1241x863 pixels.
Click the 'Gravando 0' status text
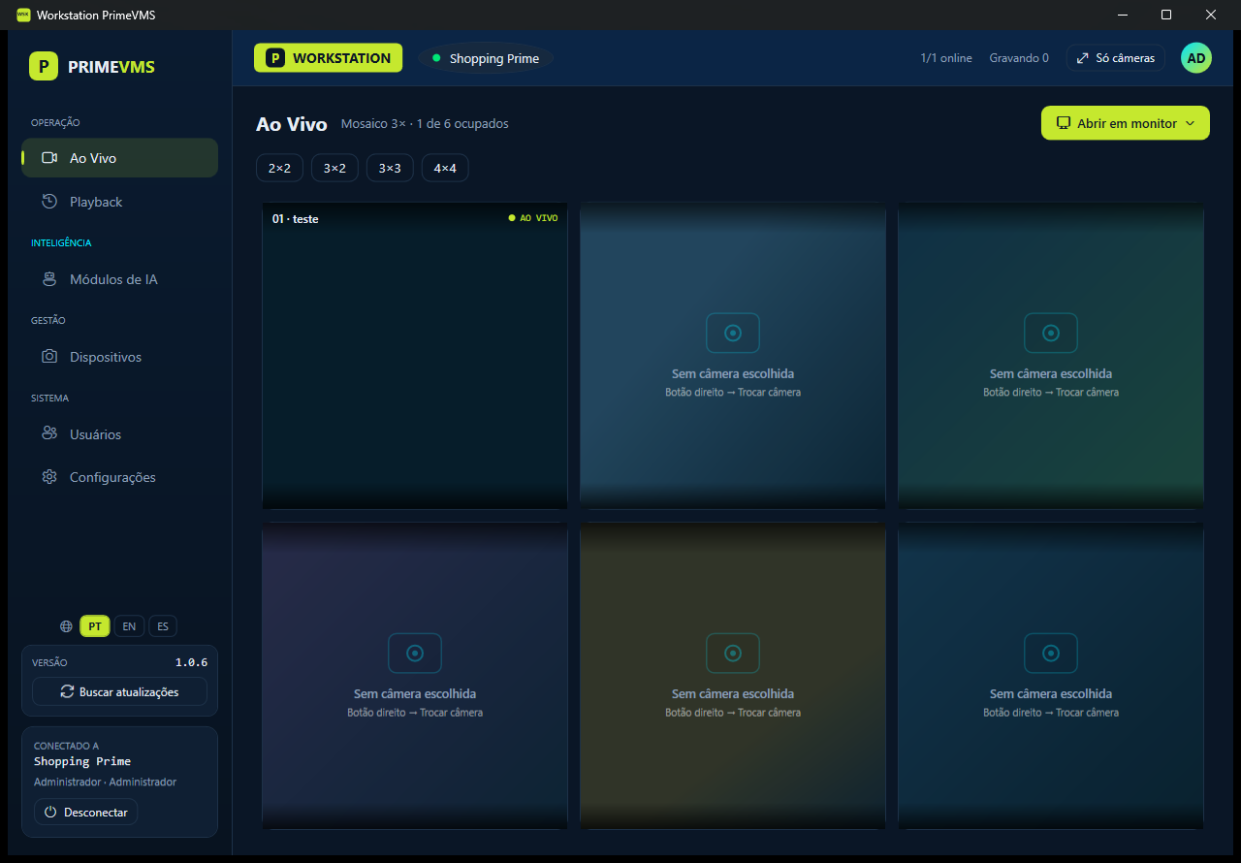(1019, 58)
